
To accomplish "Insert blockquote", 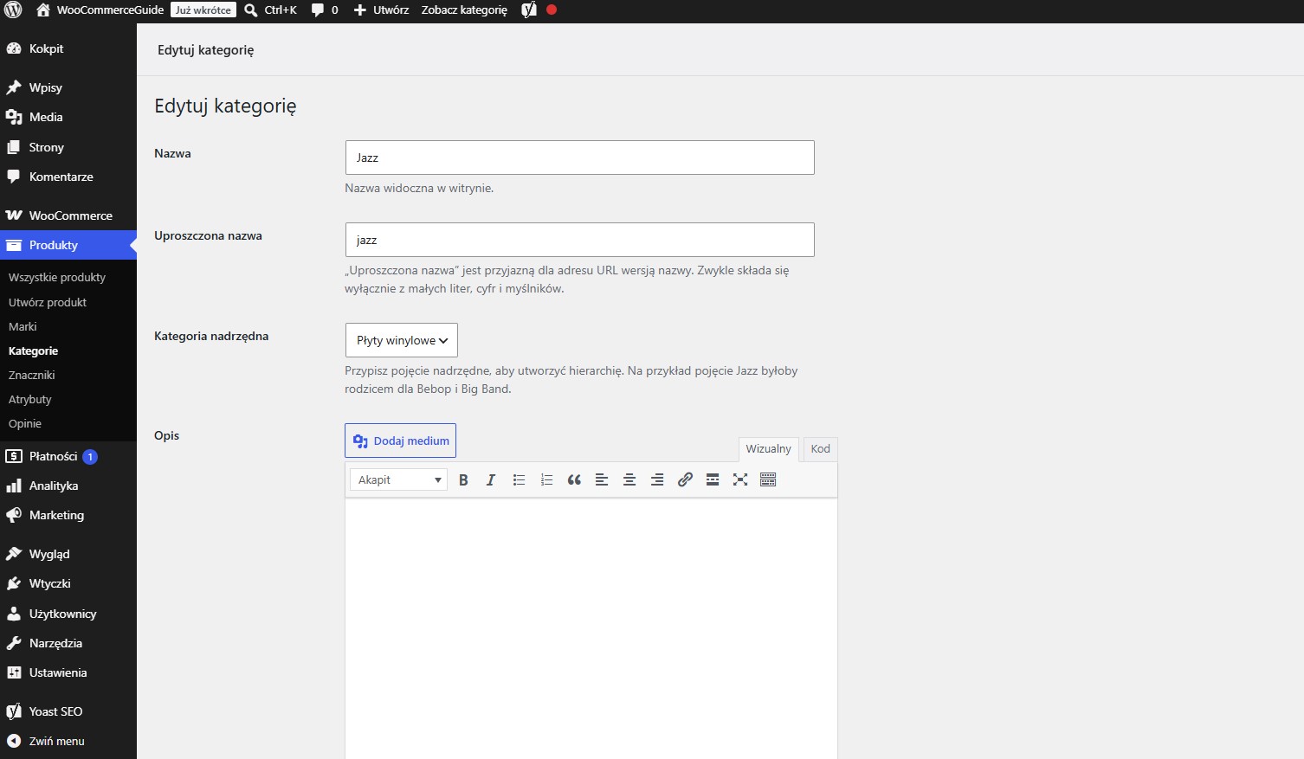I will (574, 479).
